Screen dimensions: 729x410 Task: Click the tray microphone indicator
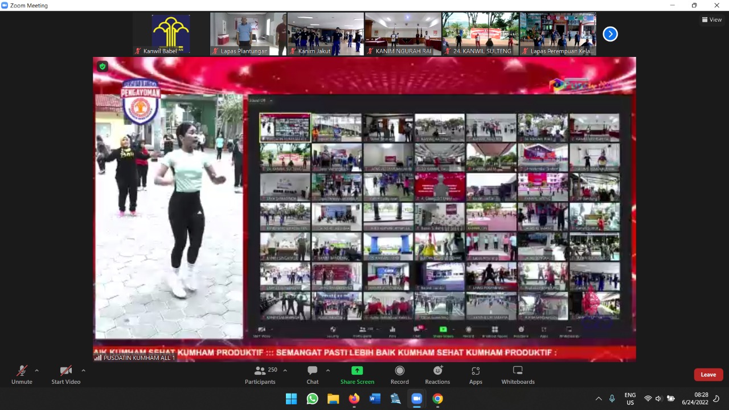click(x=612, y=399)
